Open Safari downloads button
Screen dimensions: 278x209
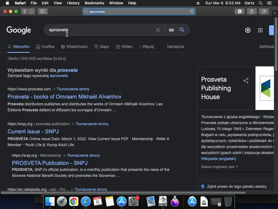[x=239, y=11]
